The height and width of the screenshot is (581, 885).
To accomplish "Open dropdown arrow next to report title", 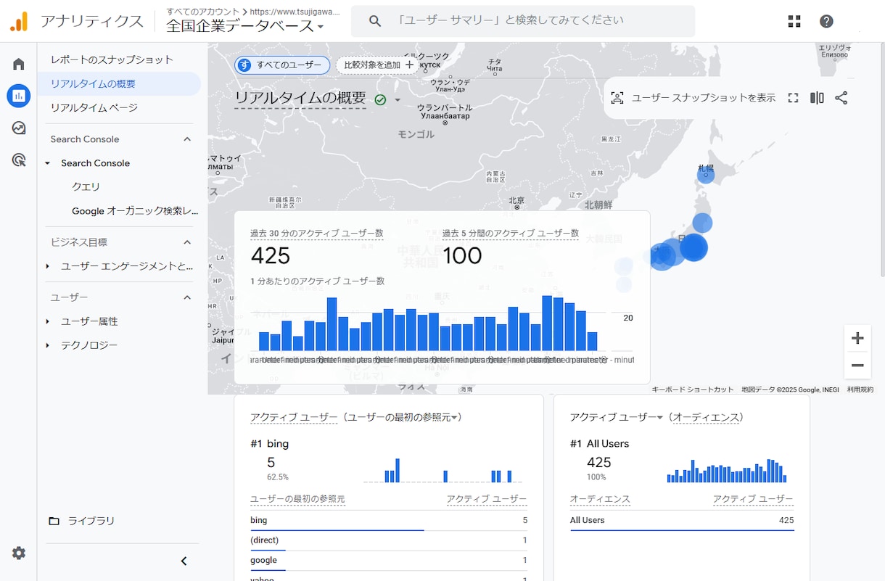I will [x=398, y=99].
